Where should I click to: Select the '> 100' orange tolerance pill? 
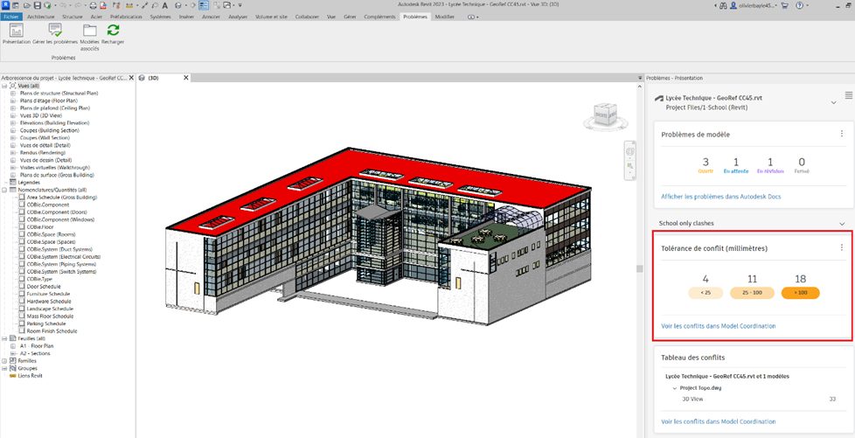800,293
